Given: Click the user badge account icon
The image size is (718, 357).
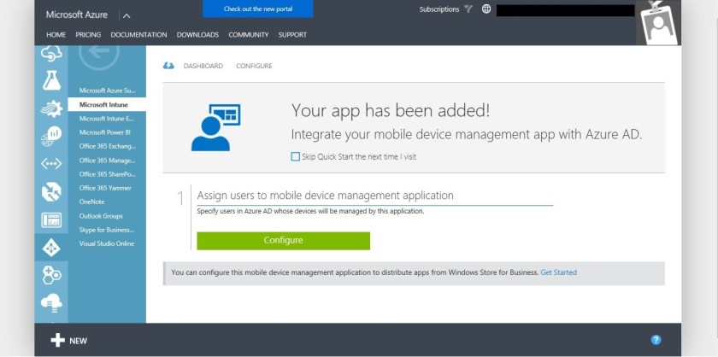Looking at the screenshot, I should coord(658,23).
